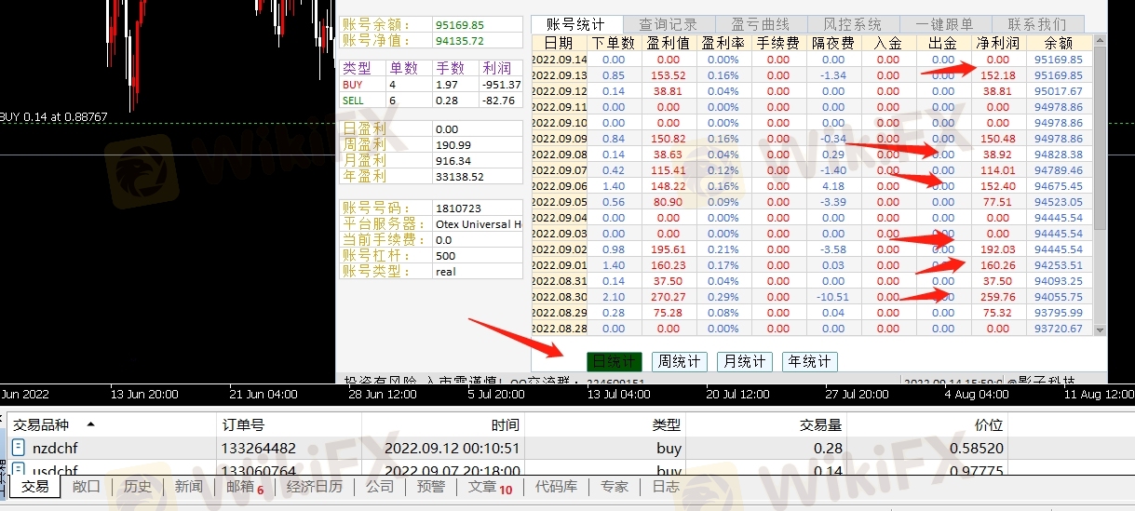The image size is (1135, 511).
Task: Open the 查询记录 tab
Action: click(668, 24)
